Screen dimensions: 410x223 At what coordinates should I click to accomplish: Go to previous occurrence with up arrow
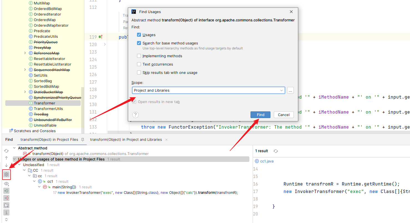click(6, 158)
